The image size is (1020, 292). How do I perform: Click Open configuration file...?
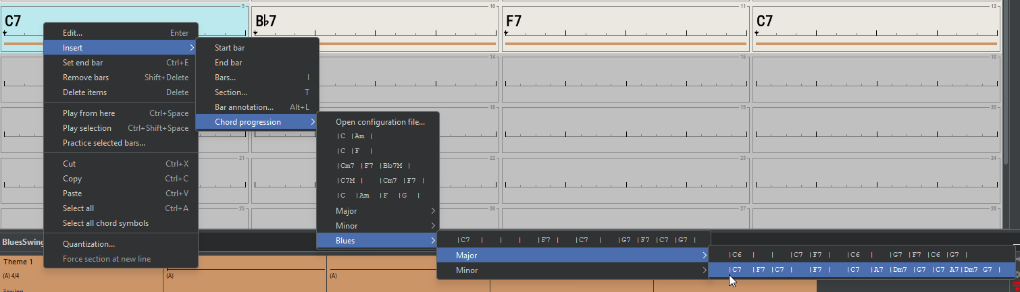point(380,122)
